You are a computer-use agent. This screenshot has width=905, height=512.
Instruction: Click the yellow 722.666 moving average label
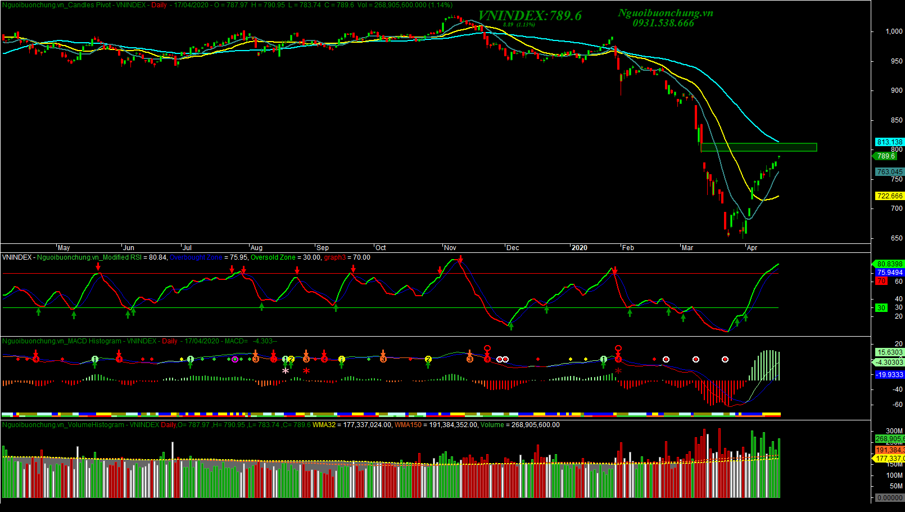889,196
